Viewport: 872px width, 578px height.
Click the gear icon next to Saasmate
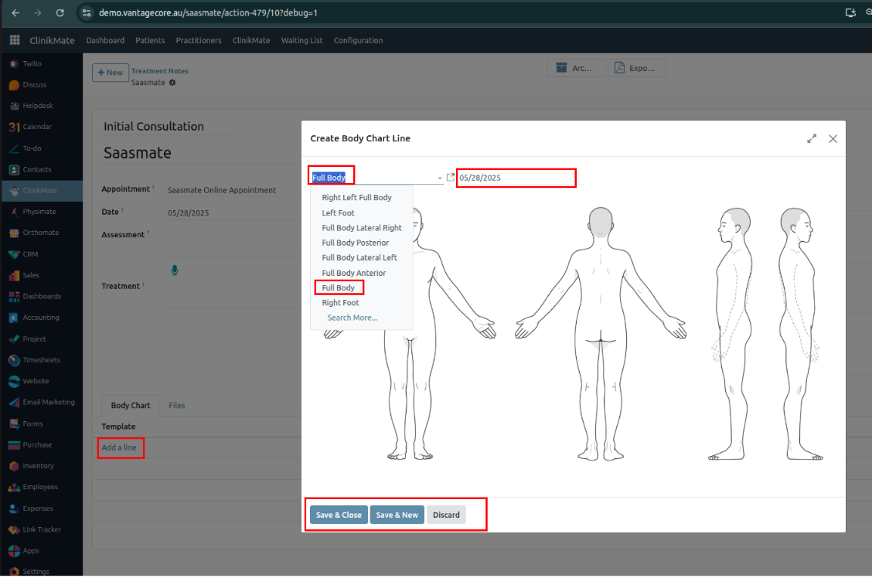tap(172, 83)
